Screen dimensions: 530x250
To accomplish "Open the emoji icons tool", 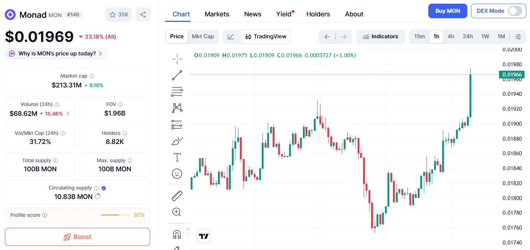I will pos(177,173).
